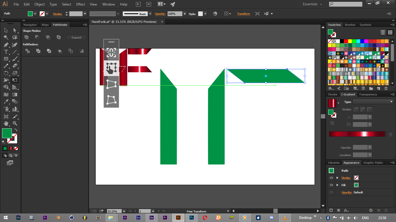Switch to the Transparency tab

pyautogui.click(x=368, y=95)
